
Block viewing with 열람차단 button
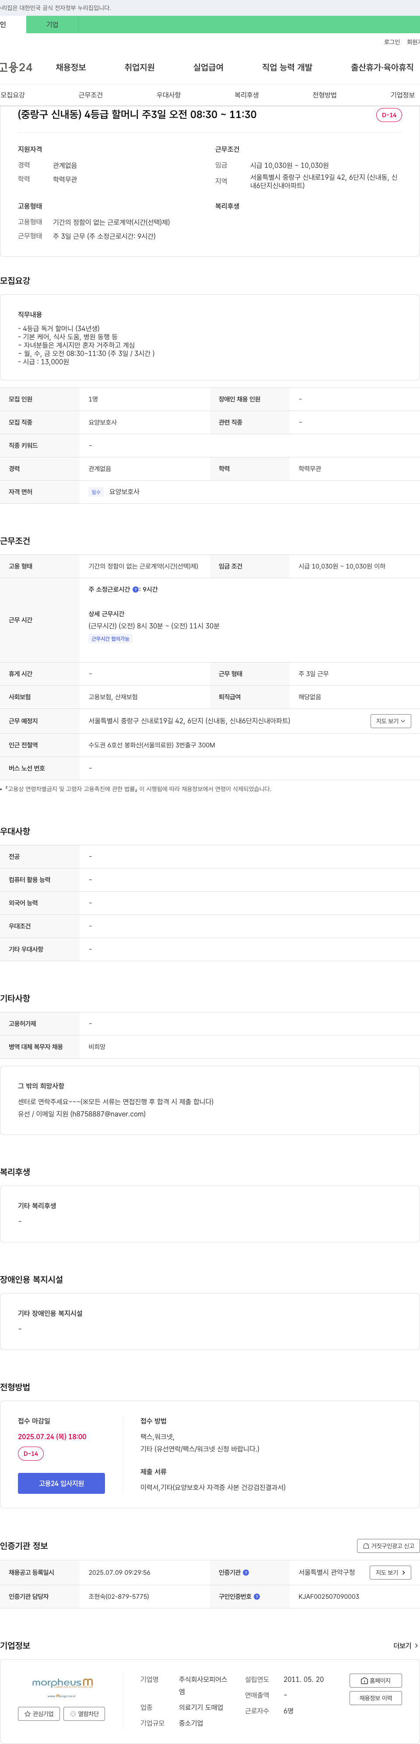84,1713
